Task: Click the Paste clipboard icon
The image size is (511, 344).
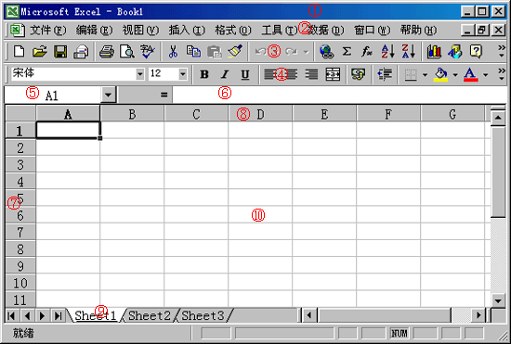Action: click(214, 51)
